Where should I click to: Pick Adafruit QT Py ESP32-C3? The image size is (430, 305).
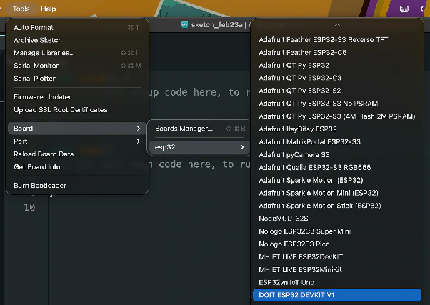pyautogui.click(x=337, y=78)
